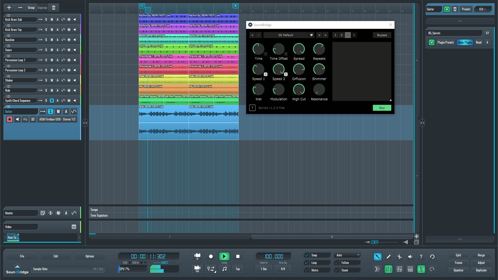Viewport: 498px width, 280px height.
Task: Arm record on the Guitar track
Action: point(10,119)
